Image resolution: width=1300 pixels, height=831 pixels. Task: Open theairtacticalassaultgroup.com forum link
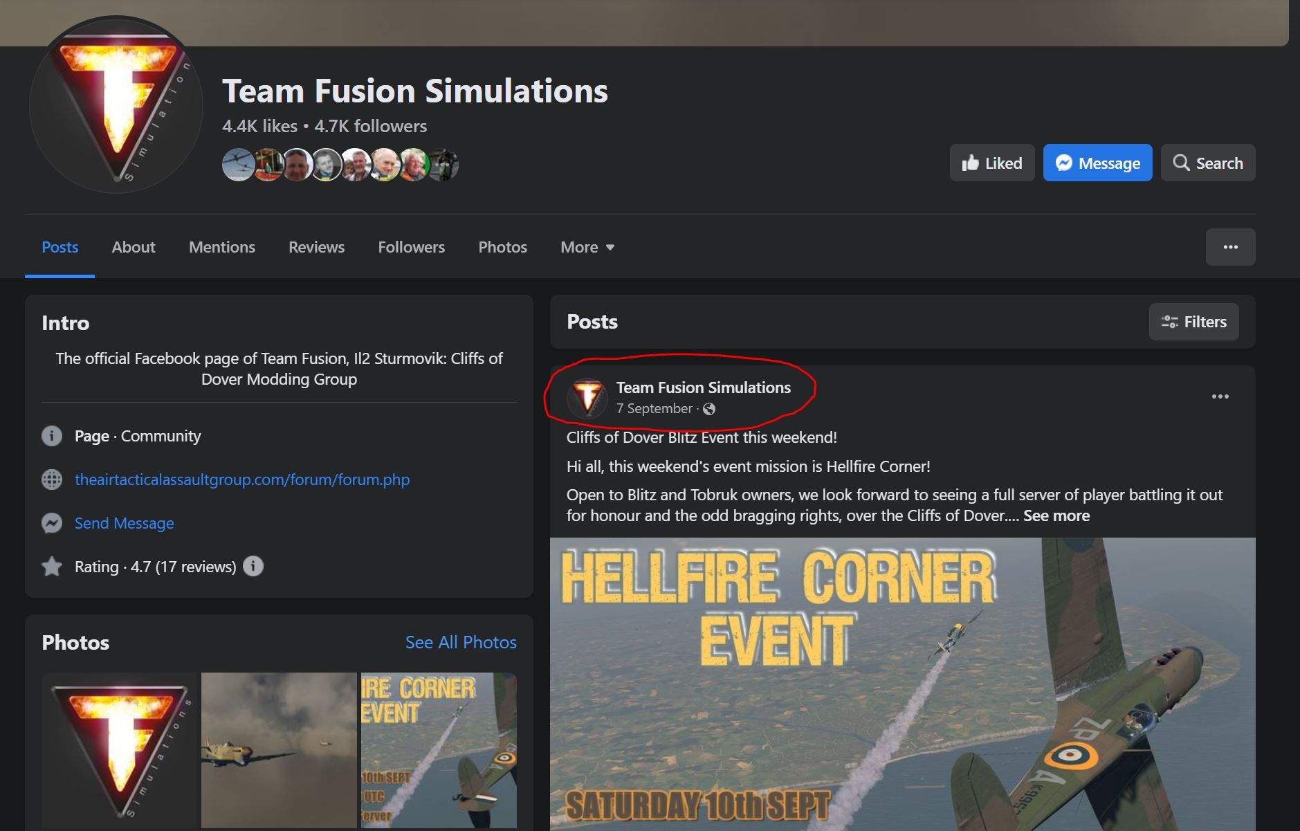(242, 480)
